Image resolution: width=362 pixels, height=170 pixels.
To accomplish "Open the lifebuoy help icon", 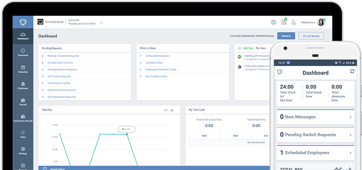I will pyautogui.click(x=274, y=23).
